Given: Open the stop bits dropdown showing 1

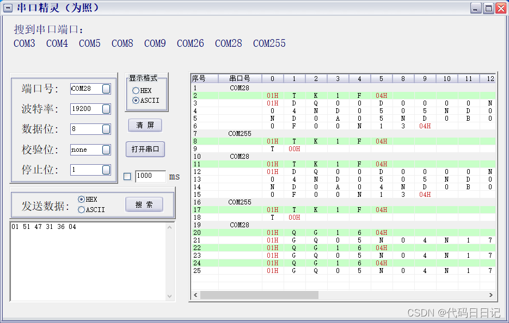Looking at the screenshot, I should coord(106,170).
